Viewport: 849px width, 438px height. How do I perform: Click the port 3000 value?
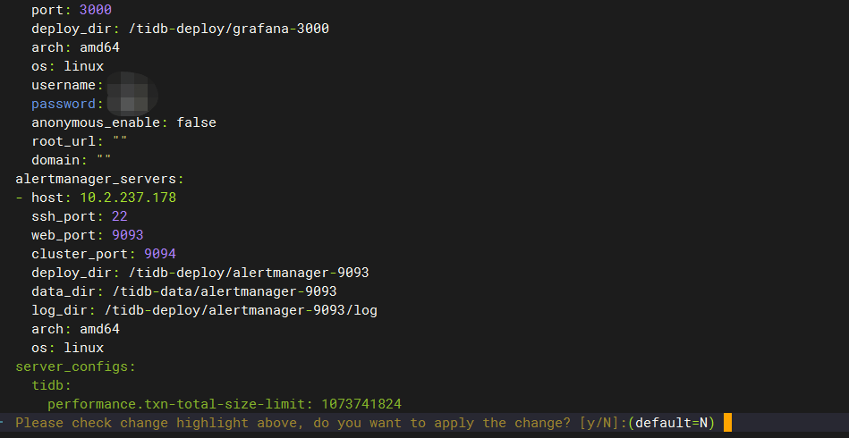pyautogui.click(x=96, y=10)
